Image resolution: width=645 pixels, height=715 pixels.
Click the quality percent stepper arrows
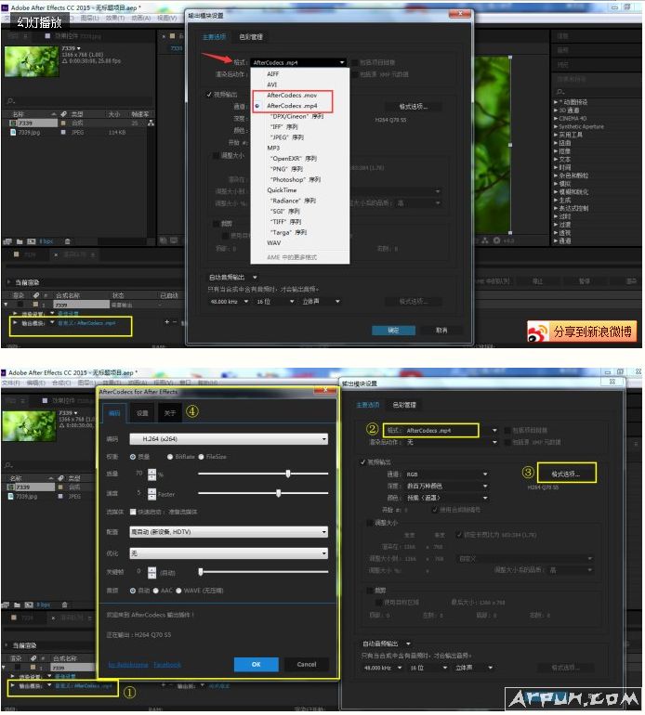(152, 474)
